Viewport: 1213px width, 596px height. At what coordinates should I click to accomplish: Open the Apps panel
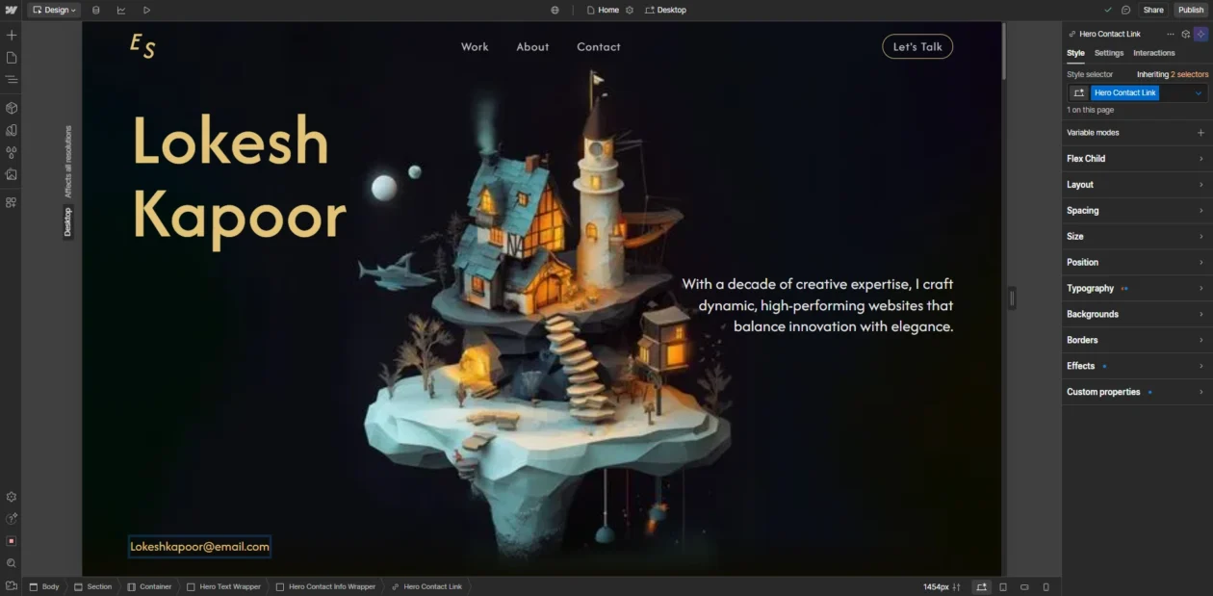pyautogui.click(x=12, y=202)
